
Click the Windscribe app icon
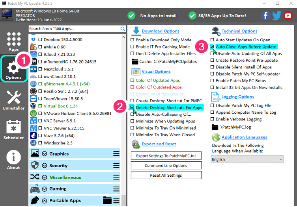pyautogui.click(x=34, y=143)
